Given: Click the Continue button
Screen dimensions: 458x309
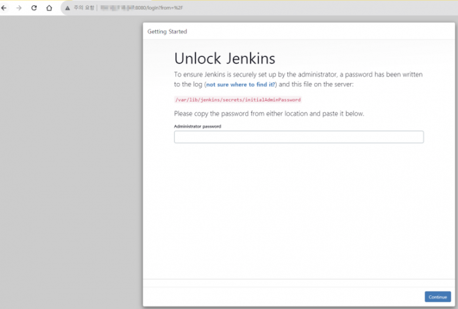Looking at the screenshot, I should pos(438,297).
